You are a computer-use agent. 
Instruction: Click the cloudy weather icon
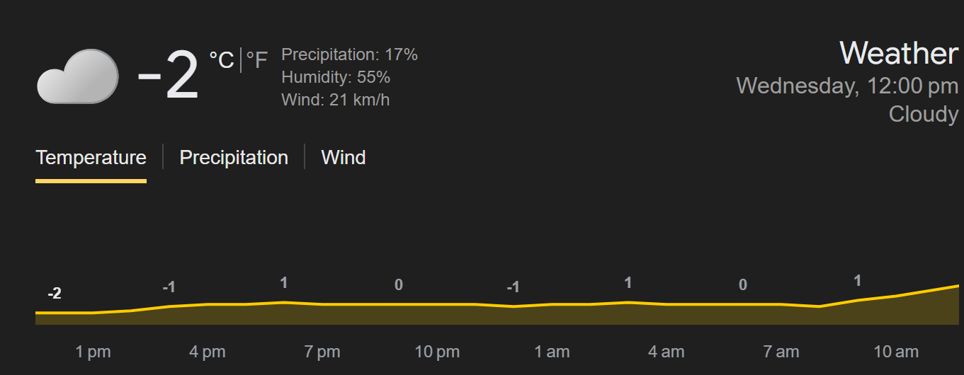(x=77, y=76)
